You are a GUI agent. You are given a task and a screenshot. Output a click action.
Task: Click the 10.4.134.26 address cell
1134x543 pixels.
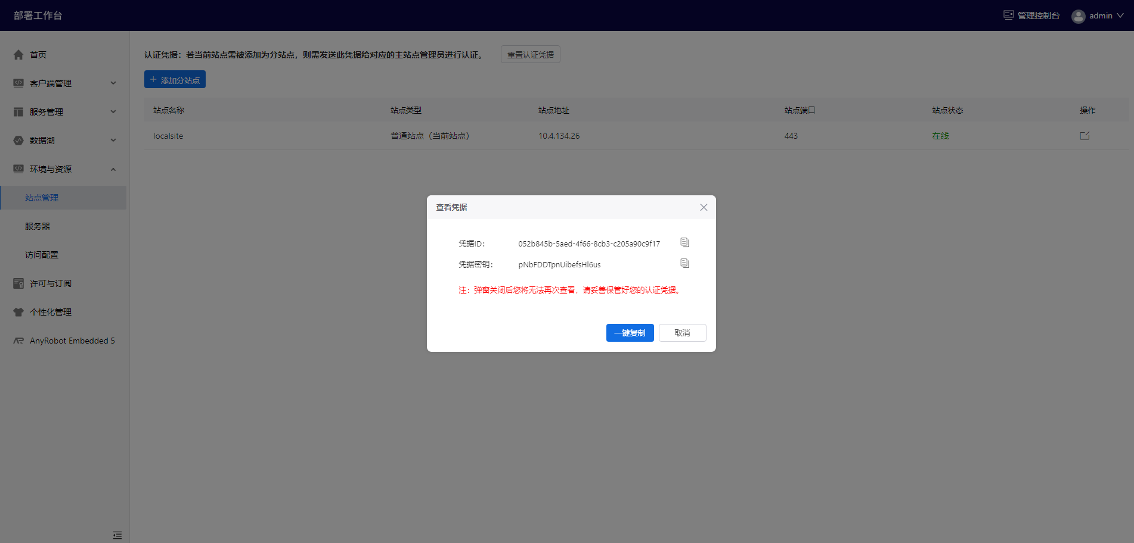point(559,136)
